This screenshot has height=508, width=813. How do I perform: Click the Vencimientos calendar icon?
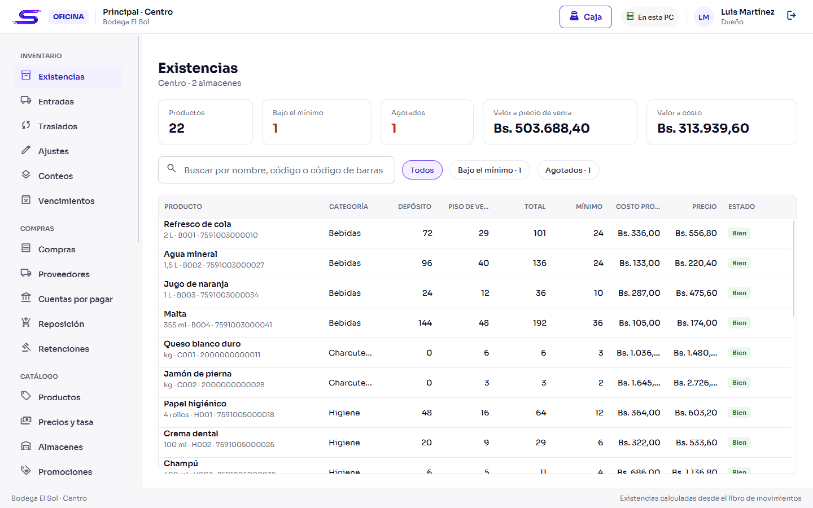(26, 200)
